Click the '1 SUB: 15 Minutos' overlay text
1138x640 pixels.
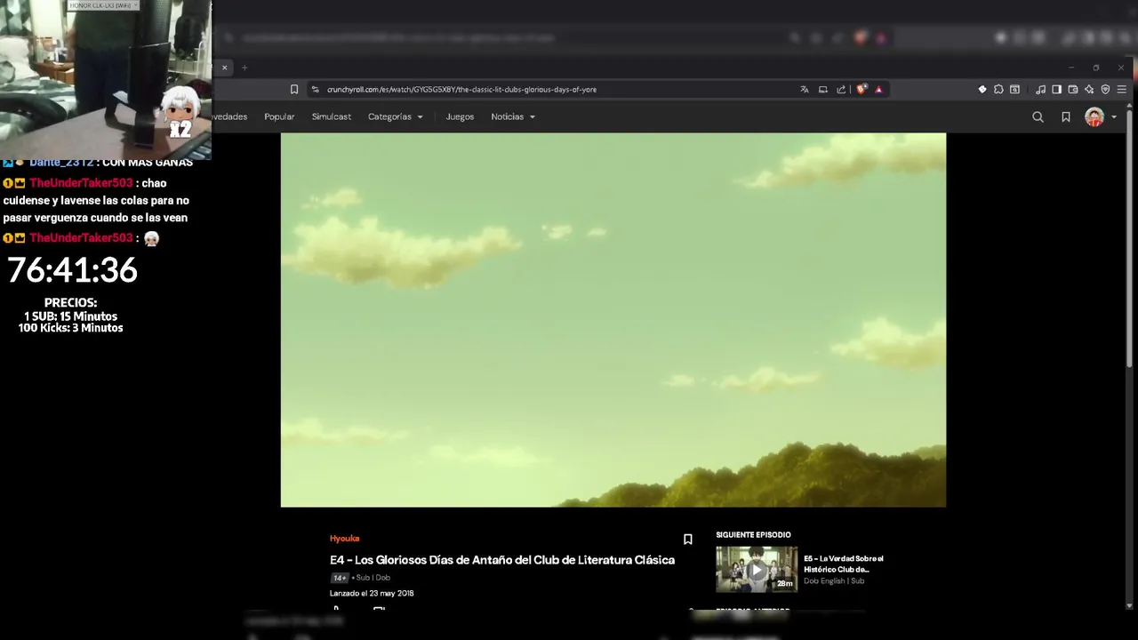(x=70, y=316)
